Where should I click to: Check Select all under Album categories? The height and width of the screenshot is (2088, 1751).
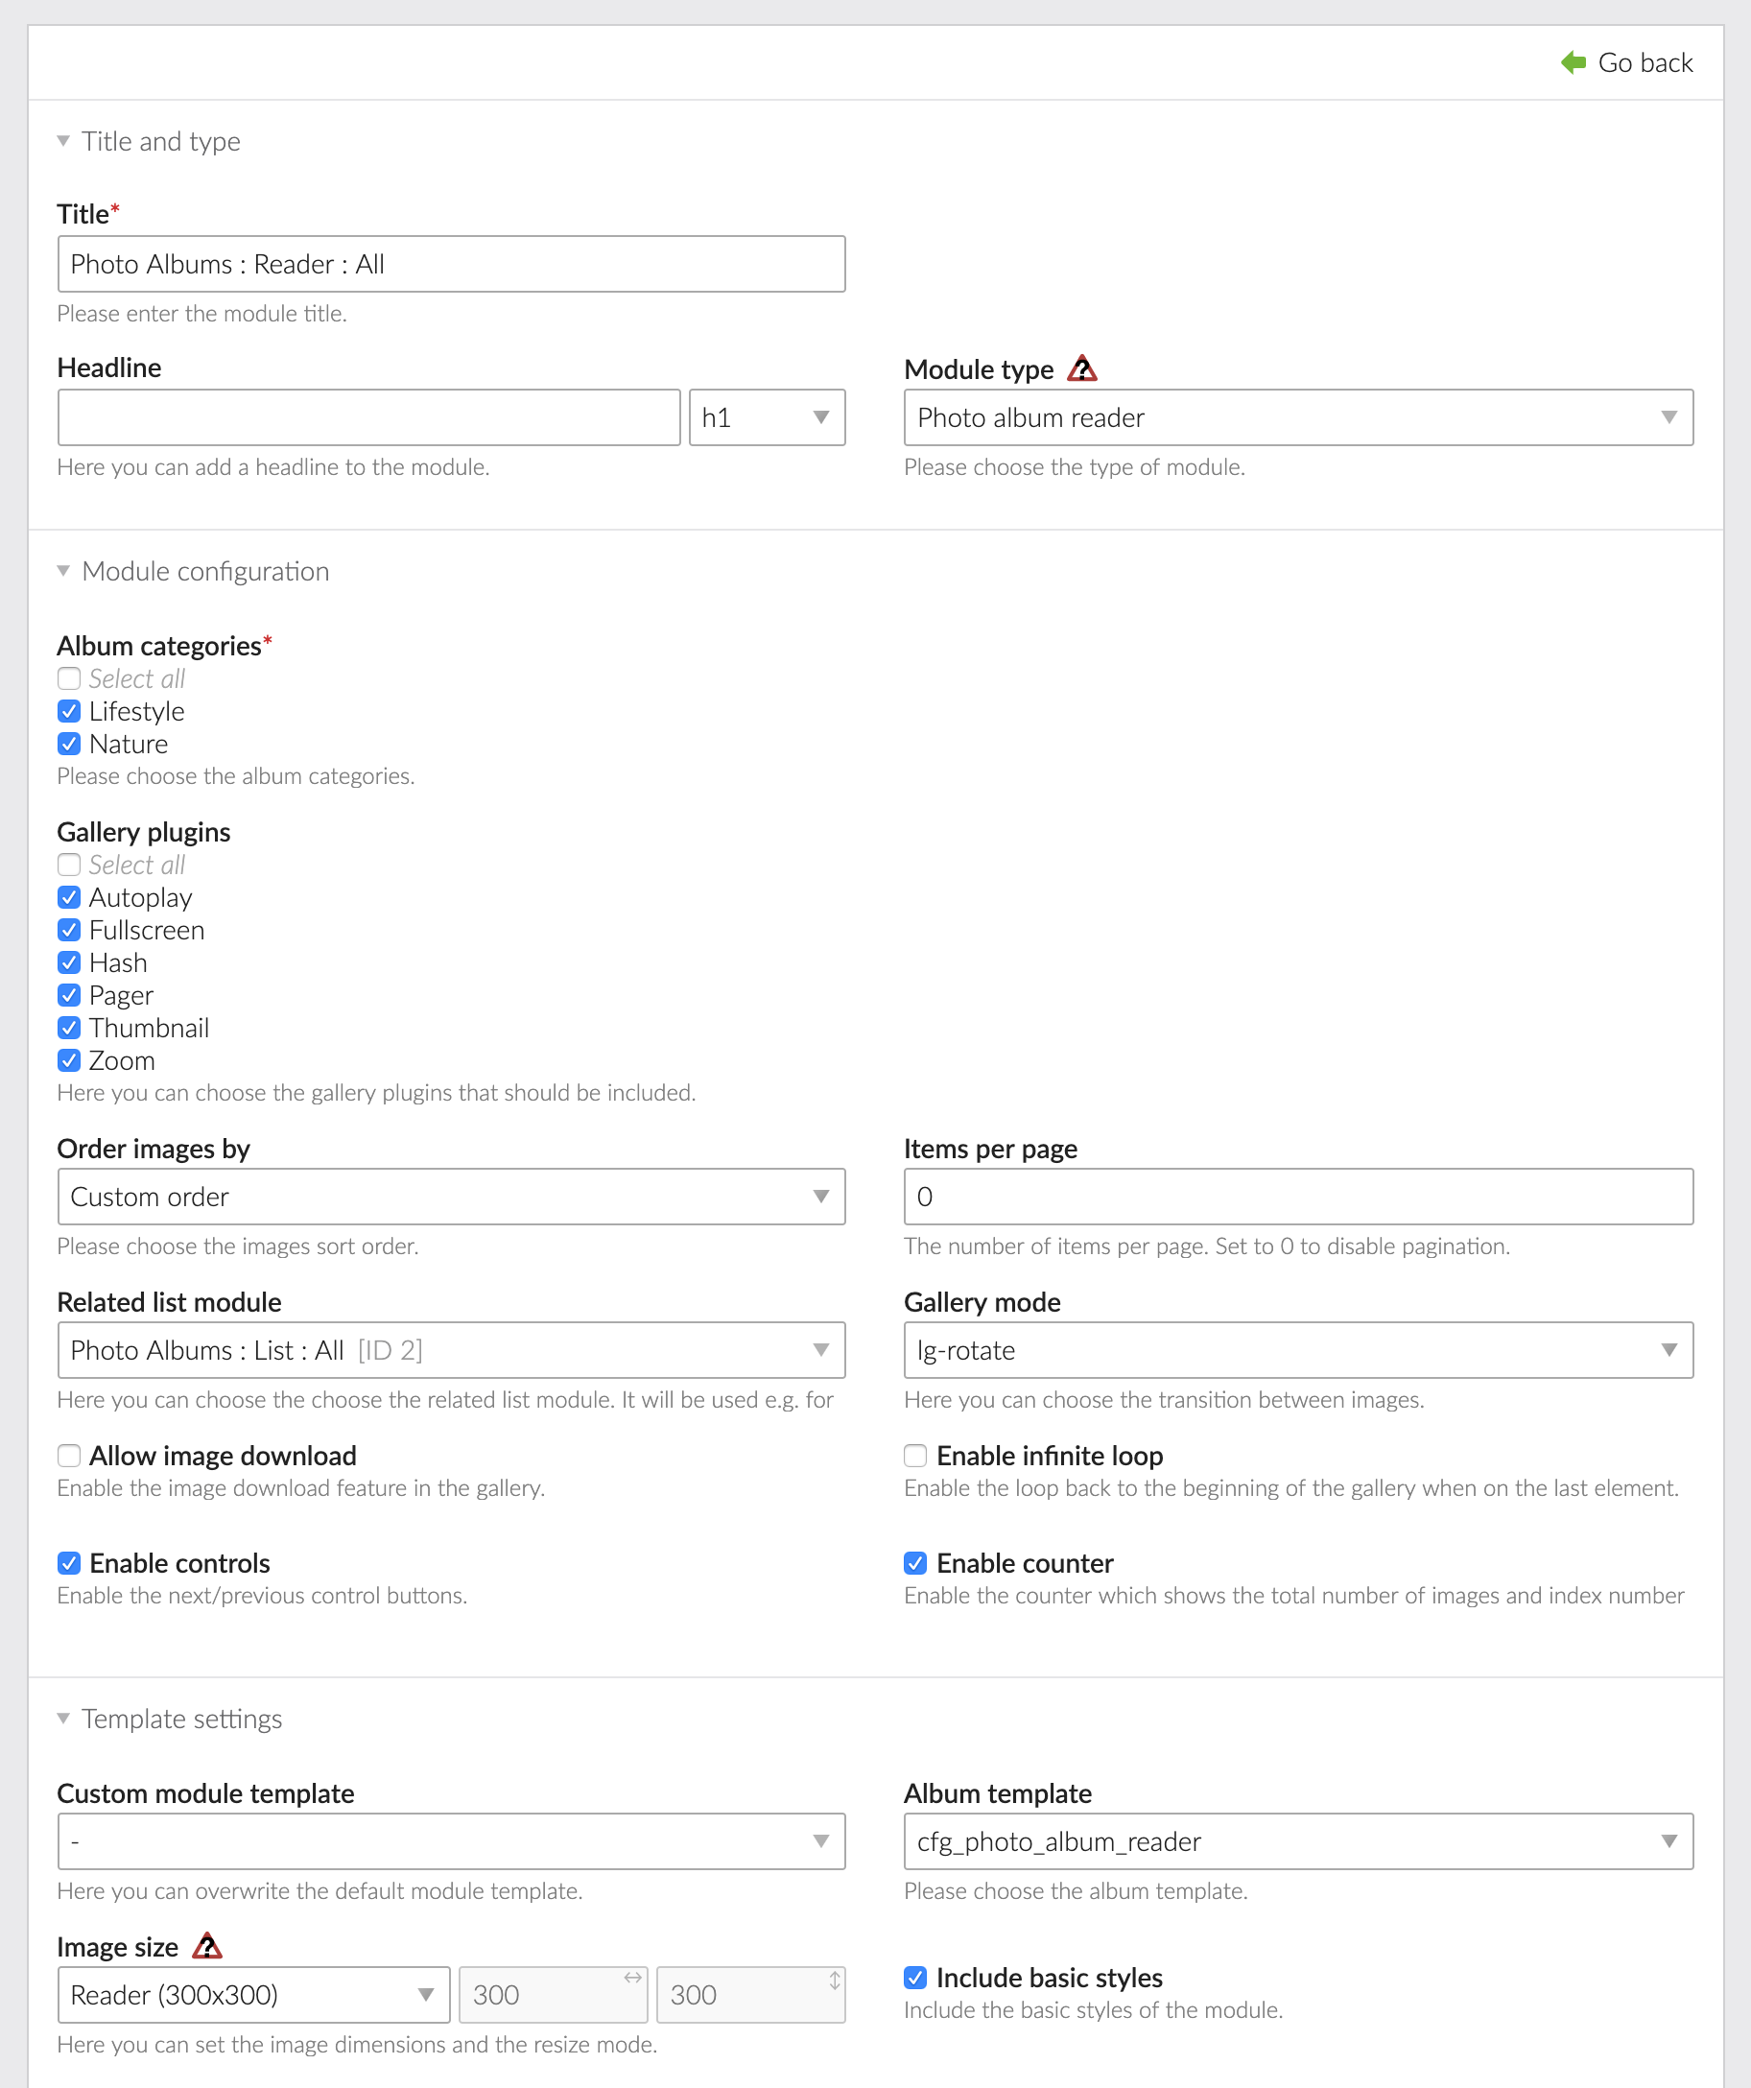tap(69, 678)
